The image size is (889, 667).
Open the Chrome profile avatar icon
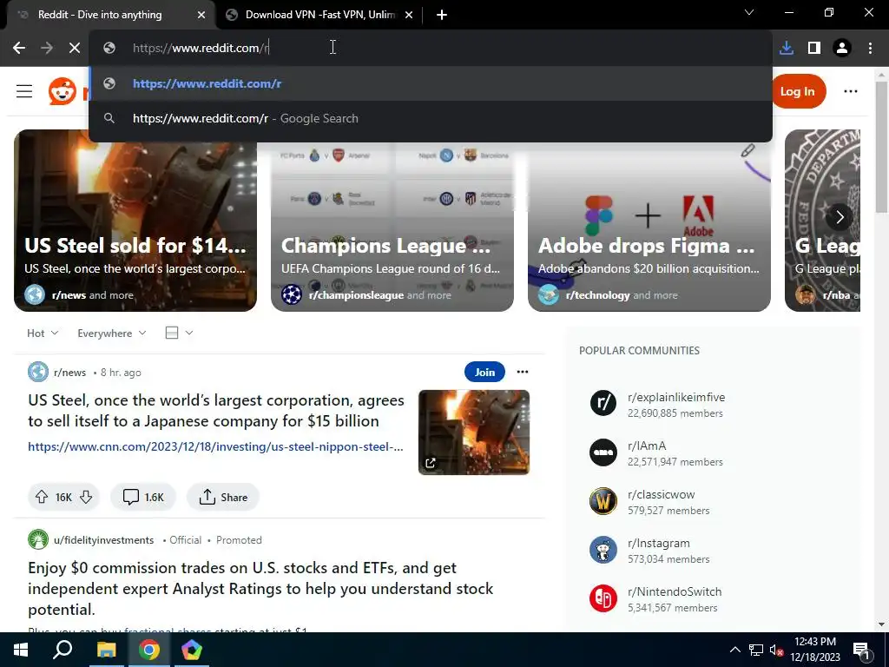pyautogui.click(x=842, y=48)
